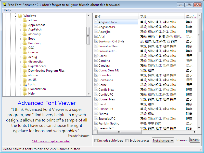Open the Help menu
This screenshot has width=204, height=153.
7,10
